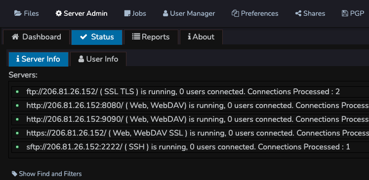The height and width of the screenshot is (180, 369).
Task: Click green status dot of https server
Action: click(x=17, y=133)
